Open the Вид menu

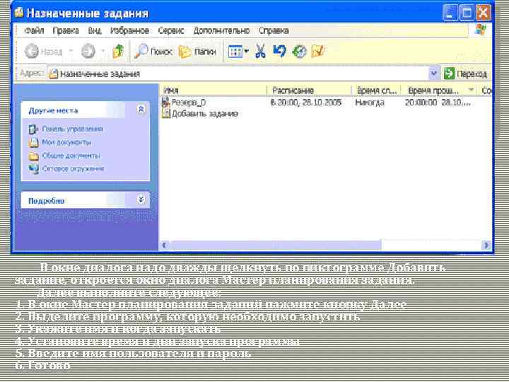pyautogui.click(x=95, y=30)
